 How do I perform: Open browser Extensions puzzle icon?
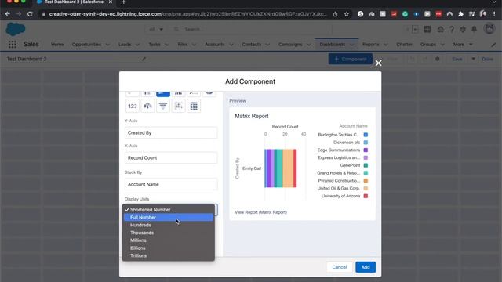[460, 14]
